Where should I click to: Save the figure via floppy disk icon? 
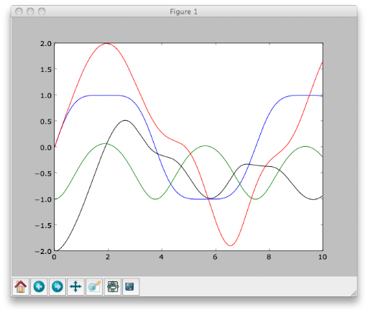tap(131, 286)
